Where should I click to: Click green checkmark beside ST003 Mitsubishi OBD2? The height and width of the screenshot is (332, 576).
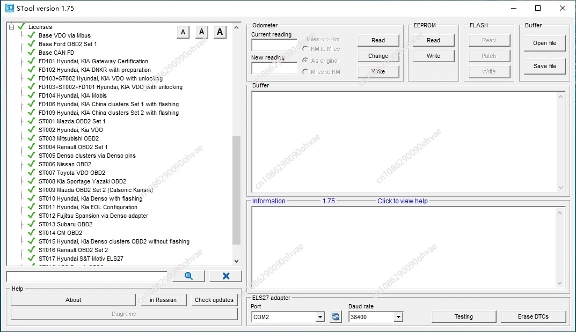coord(32,138)
